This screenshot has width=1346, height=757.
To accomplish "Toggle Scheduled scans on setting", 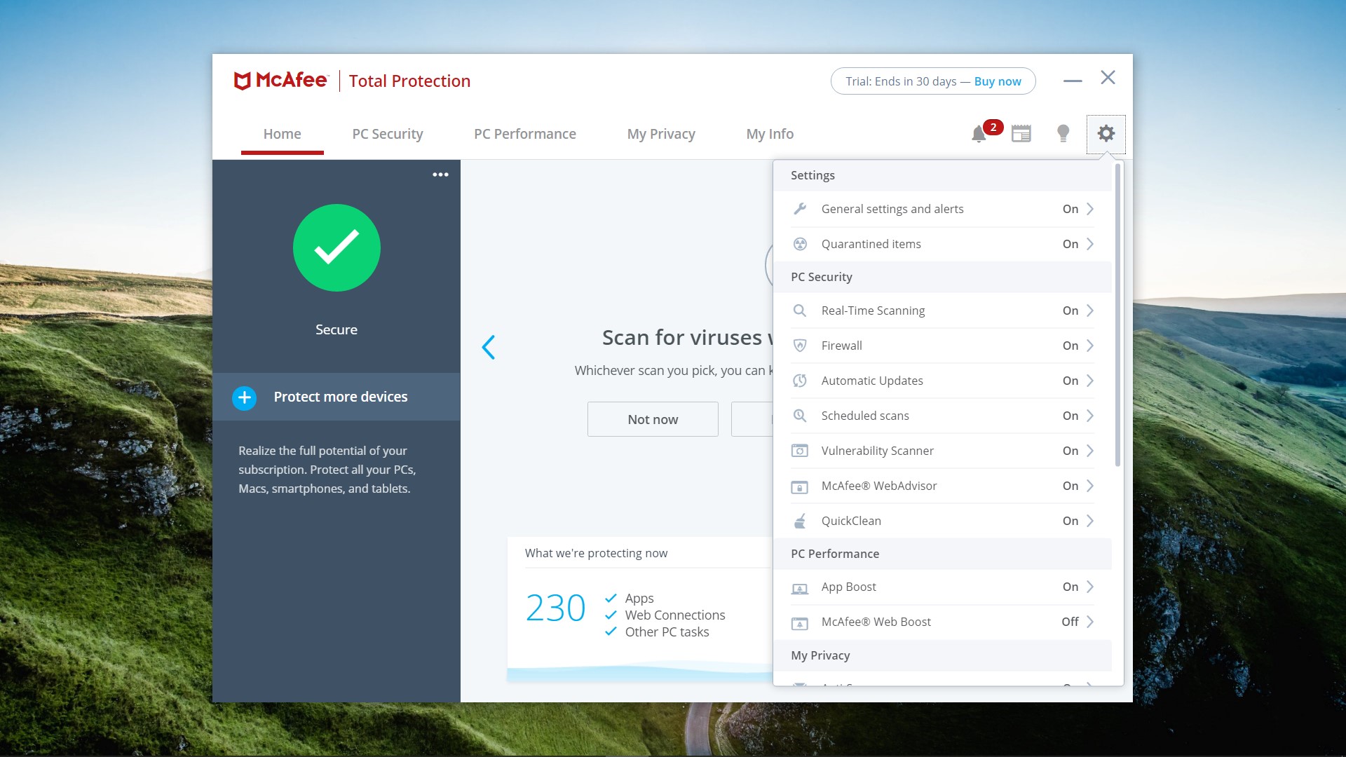I will (x=1070, y=415).
